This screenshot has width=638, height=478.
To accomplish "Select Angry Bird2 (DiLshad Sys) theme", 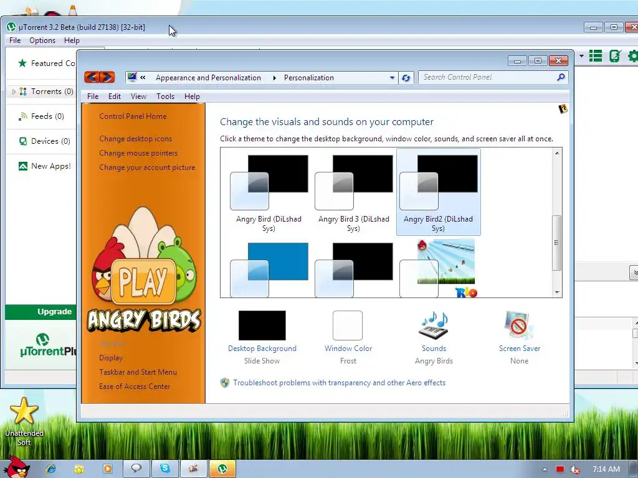I will (x=438, y=192).
